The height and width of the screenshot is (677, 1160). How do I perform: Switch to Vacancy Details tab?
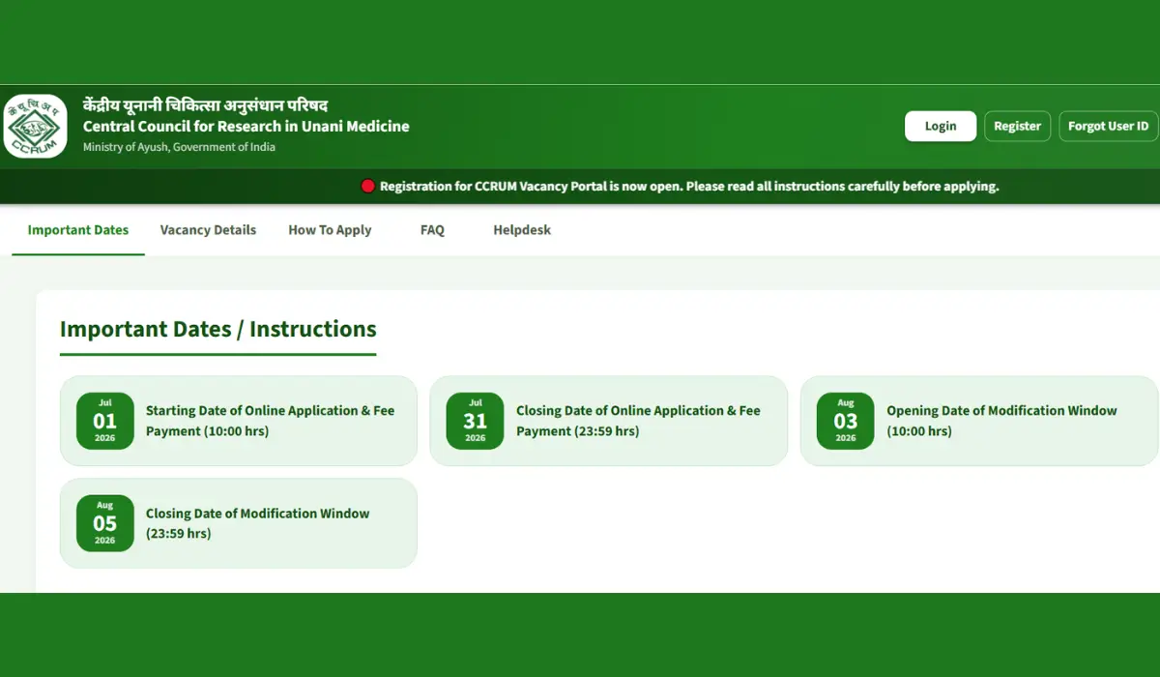point(208,230)
